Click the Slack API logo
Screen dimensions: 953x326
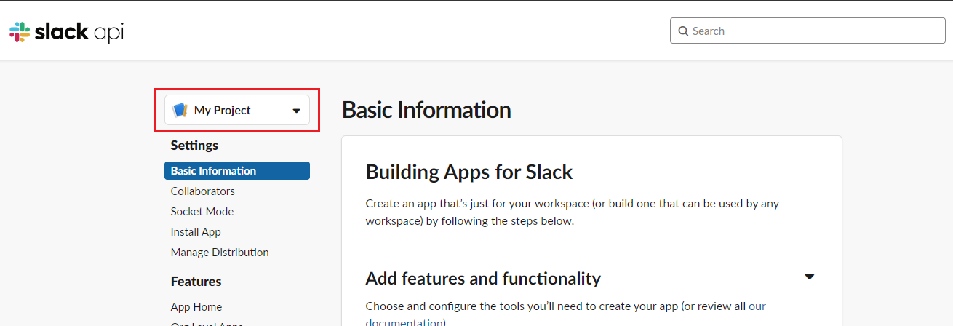[x=66, y=31]
